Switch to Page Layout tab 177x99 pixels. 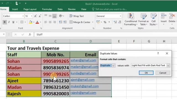[x=30, y=9]
